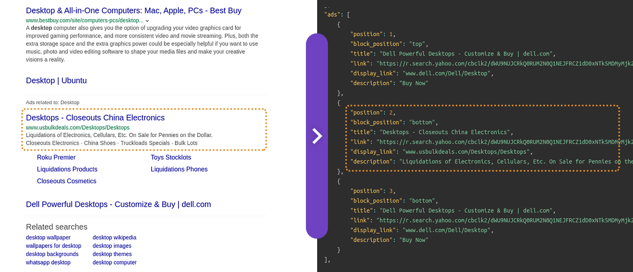Open the dropdown caret beside the bestbuy.com URL

pyautogui.click(x=147, y=20)
